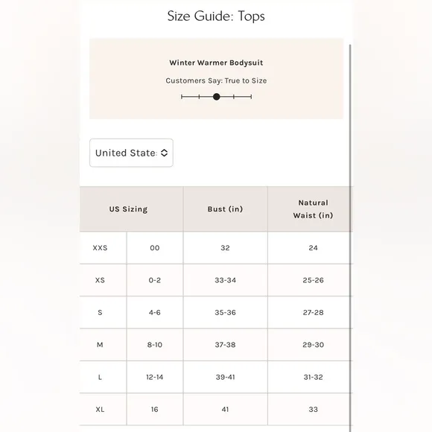Click the Customers Say: True to Size text
The image size is (432, 432).
click(x=216, y=80)
